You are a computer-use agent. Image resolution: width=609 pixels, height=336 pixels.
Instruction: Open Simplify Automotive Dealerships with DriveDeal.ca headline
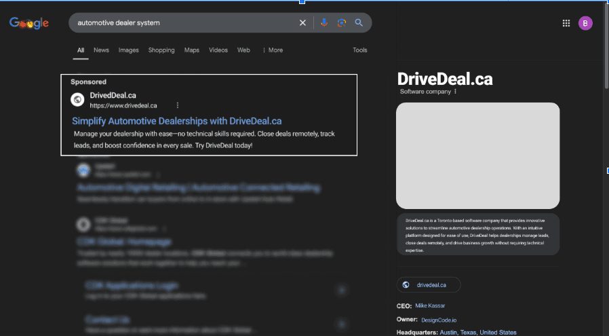coord(177,121)
